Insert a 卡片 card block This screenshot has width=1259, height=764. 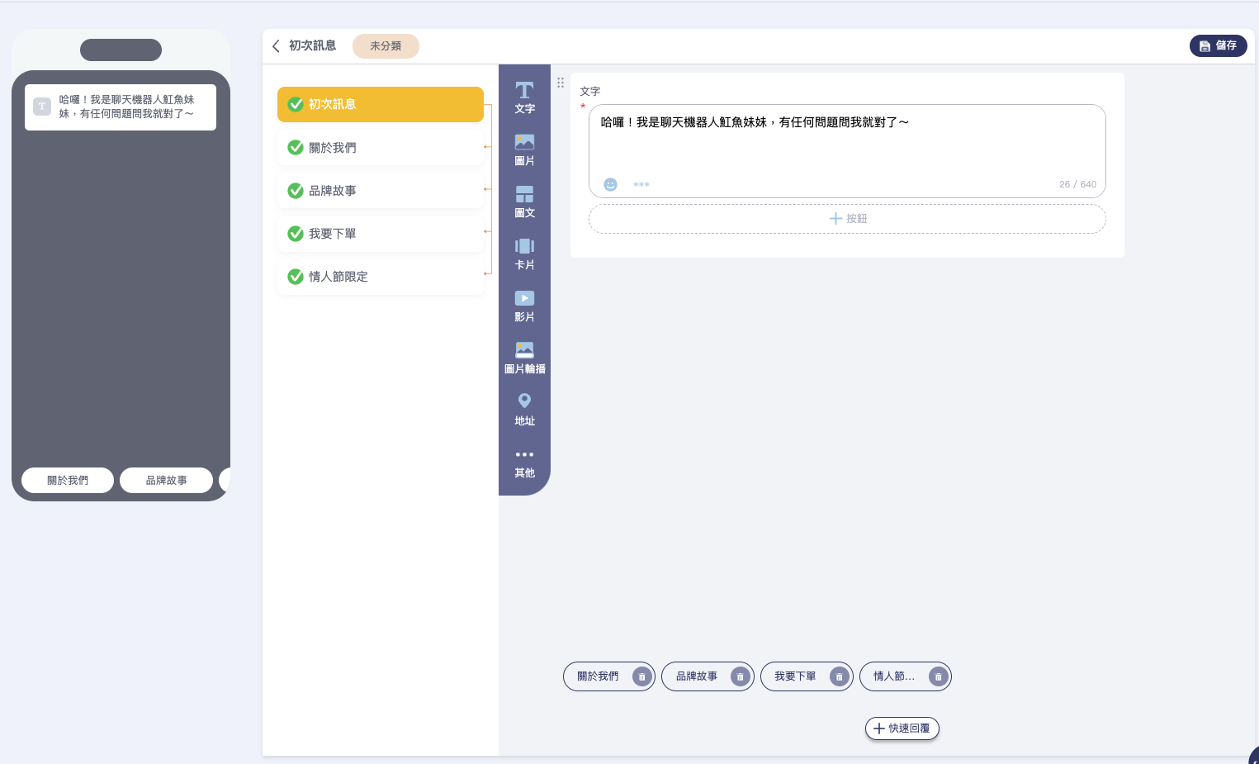click(x=524, y=254)
